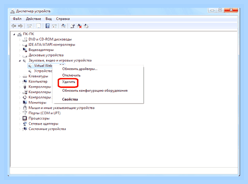Image resolution: width=248 pixels, height=184 pixels.
Task: Click the speaker icon beside Устройство child device
Action: (30, 71)
